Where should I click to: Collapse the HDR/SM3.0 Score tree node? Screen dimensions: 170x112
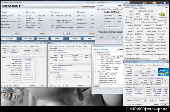[97, 60]
